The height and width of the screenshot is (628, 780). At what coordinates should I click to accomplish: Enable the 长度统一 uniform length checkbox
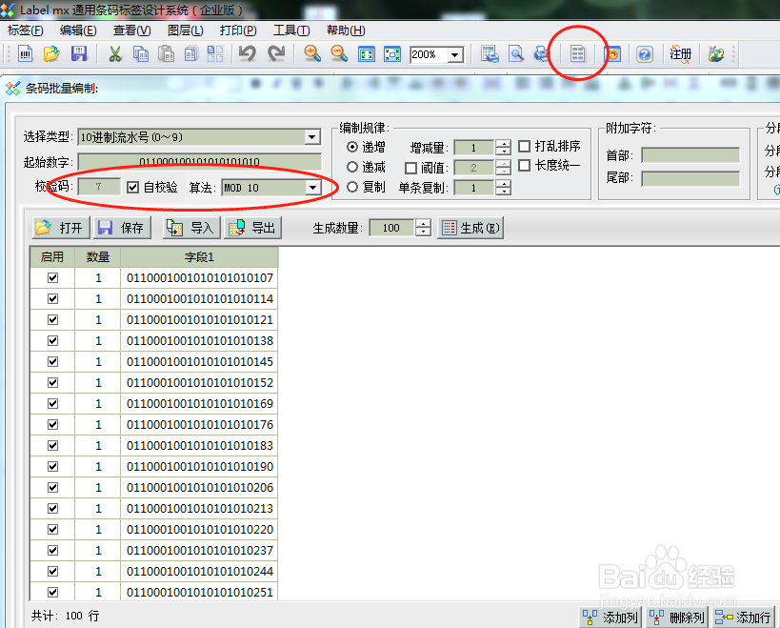[x=524, y=165]
